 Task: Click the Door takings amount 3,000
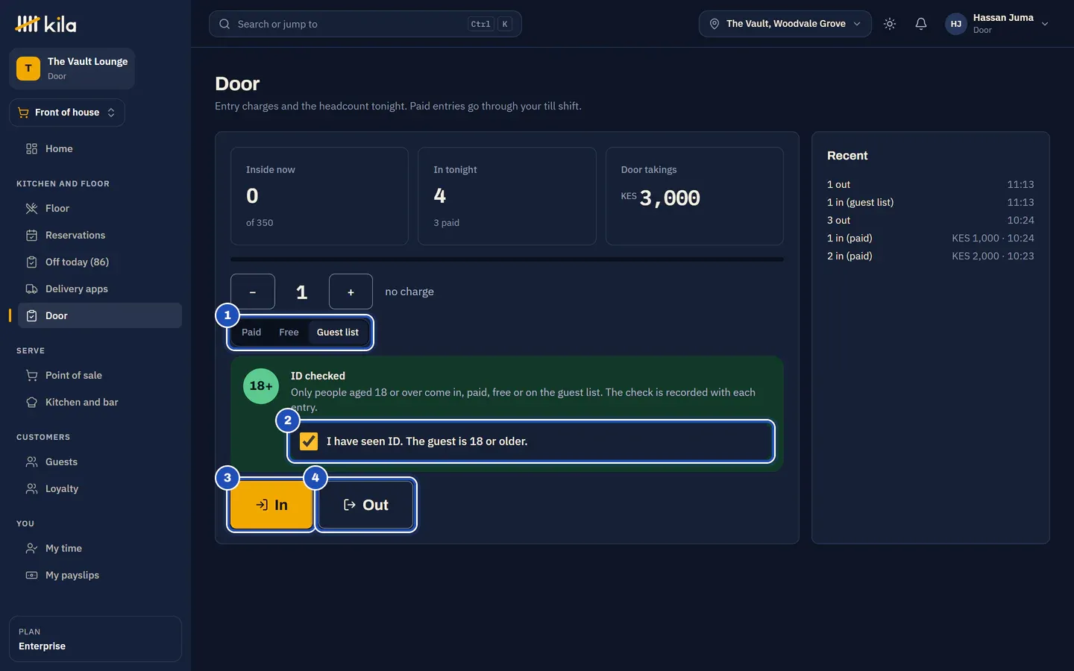tap(670, 198)
